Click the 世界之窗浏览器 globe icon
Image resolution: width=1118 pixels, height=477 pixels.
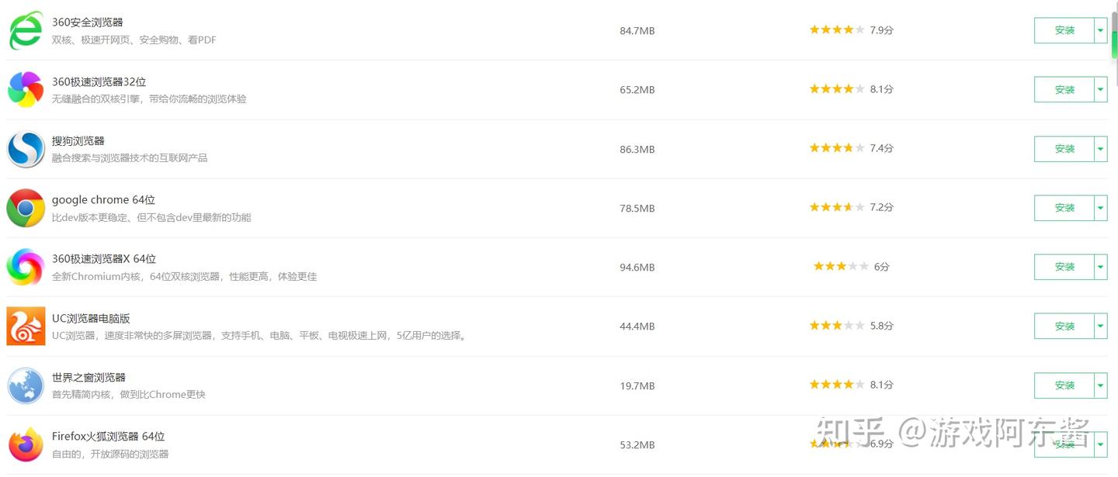[x=26, y=385]
